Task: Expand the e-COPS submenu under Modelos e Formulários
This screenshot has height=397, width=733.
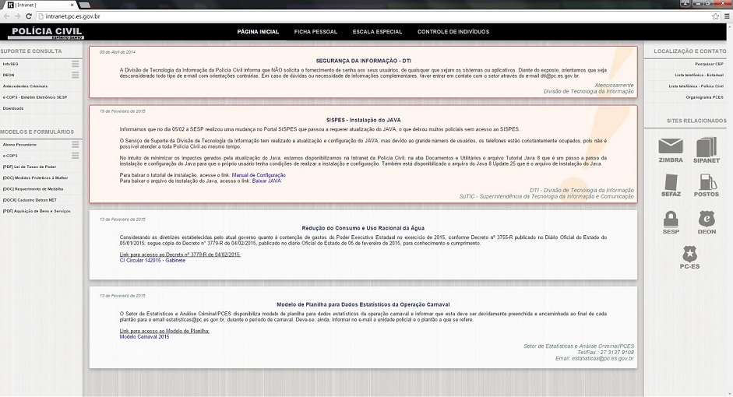Action: [x=76, y=156]
